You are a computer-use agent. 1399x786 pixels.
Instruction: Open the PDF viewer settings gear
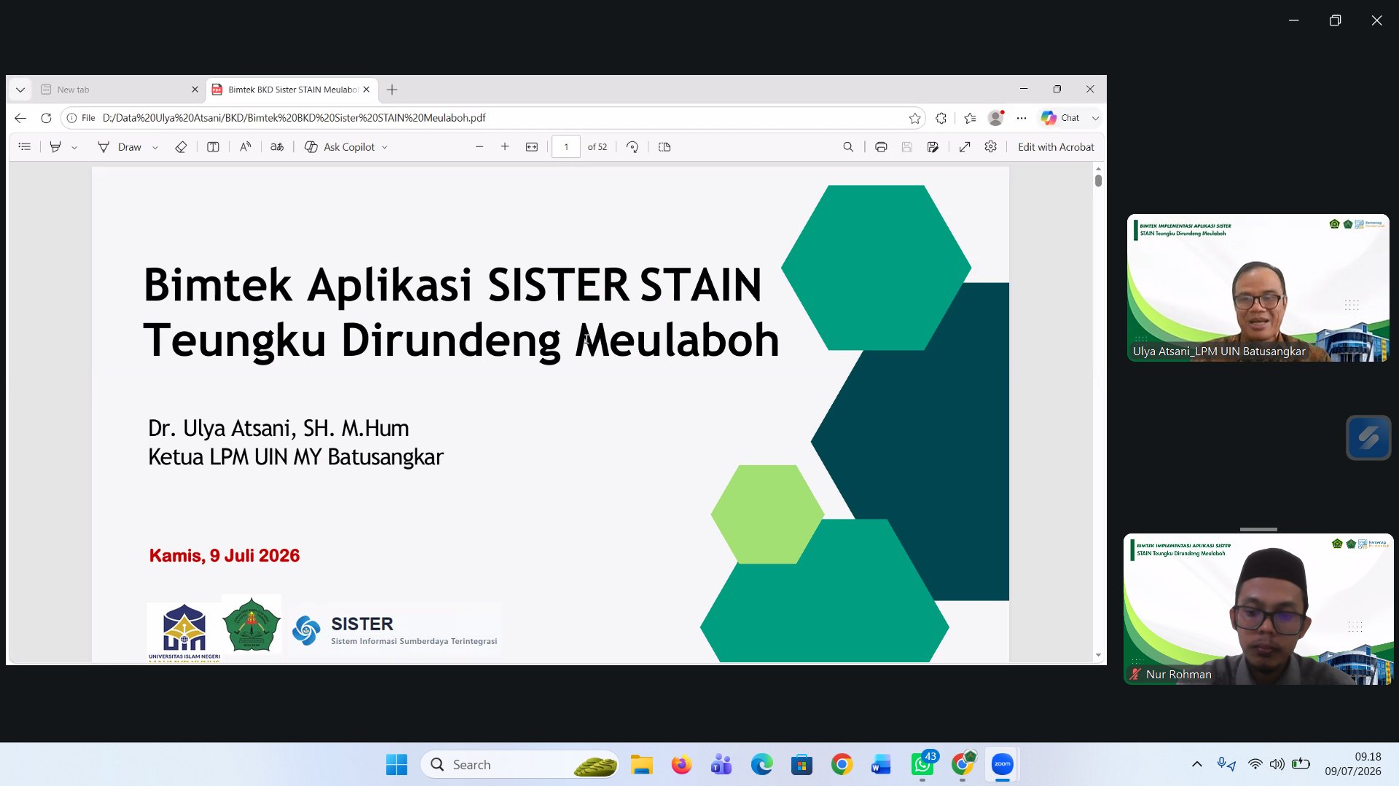point(990,147)
